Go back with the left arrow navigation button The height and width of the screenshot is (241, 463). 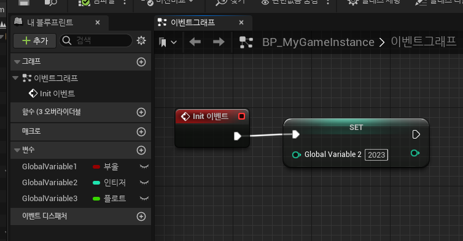pyautogui.click(x=195, y=42)
